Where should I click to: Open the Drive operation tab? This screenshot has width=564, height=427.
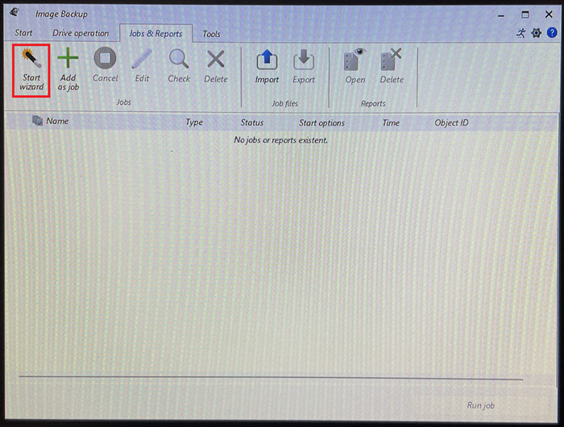81,34
